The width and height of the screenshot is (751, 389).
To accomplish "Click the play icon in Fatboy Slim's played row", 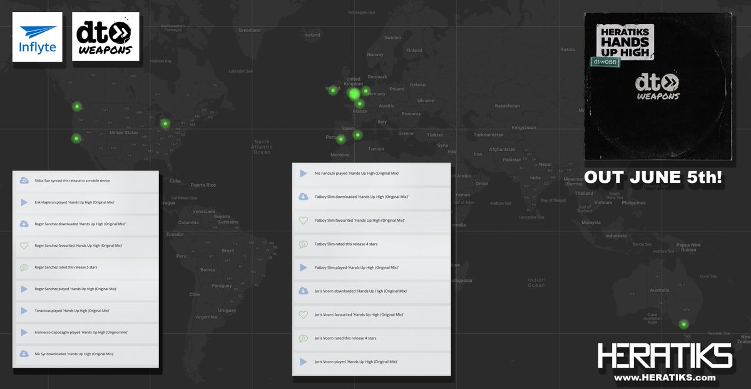I will (303, 267).
